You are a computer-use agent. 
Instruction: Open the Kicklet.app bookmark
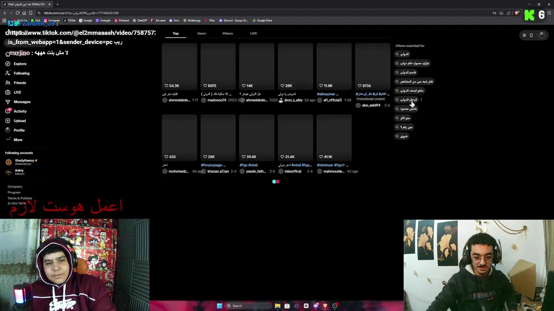click(x=192, y=20)
